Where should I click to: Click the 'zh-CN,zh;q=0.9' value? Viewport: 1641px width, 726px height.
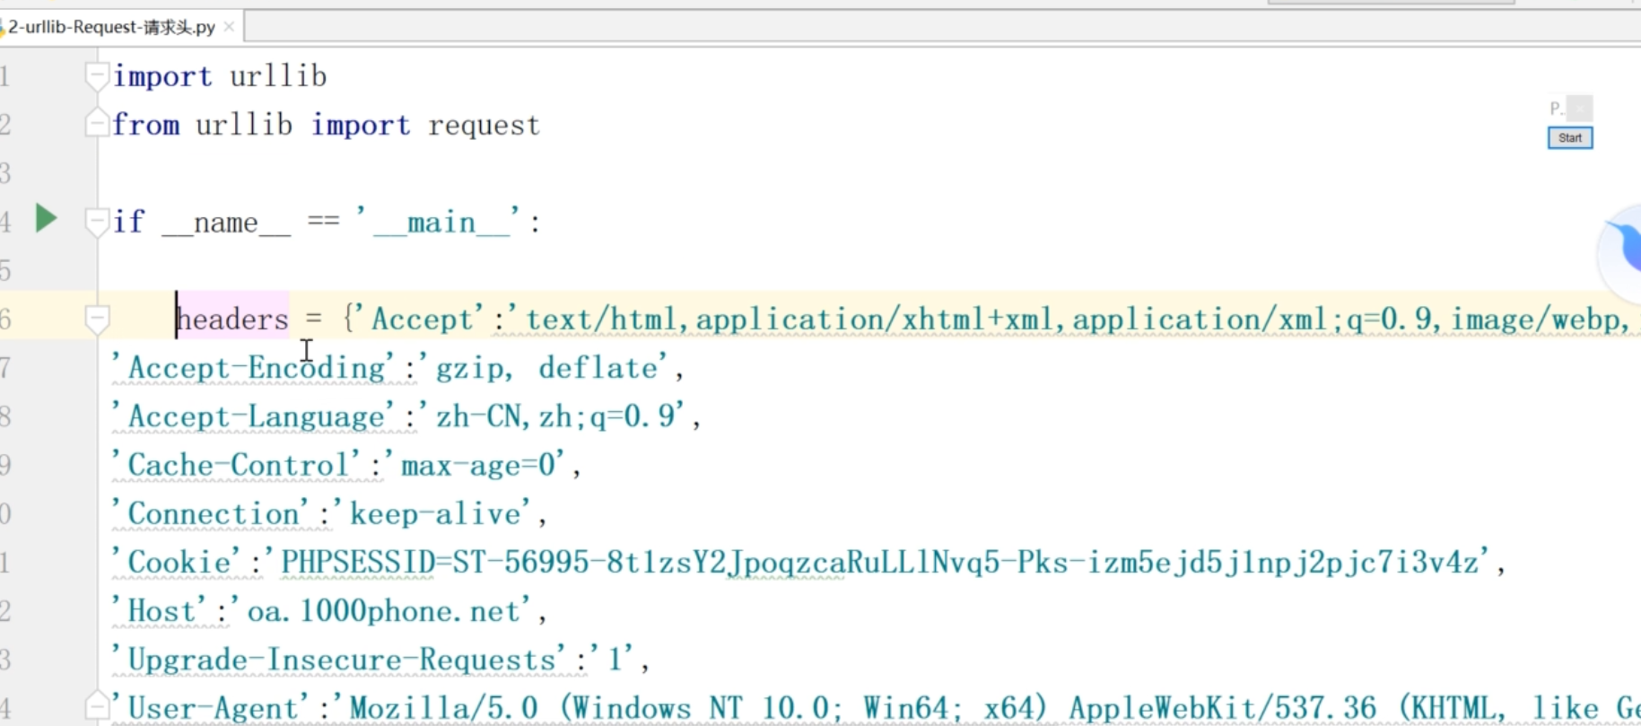[554, 416]
